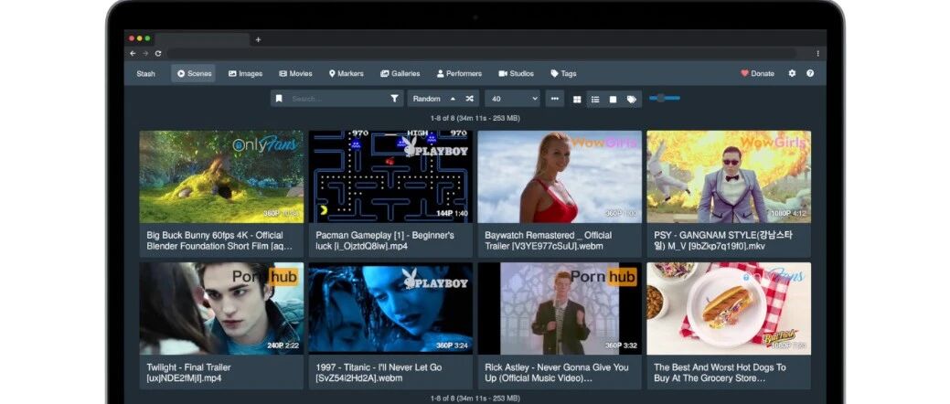Click the Twilight - Final Trailer title

(x=188, y=373)
